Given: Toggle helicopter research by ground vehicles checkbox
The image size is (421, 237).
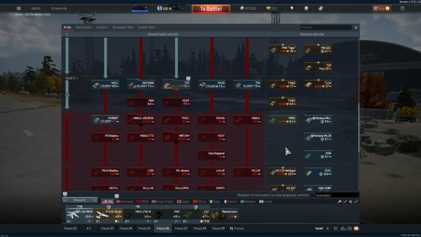Looking at the screenshot, I should click(312, 195).
